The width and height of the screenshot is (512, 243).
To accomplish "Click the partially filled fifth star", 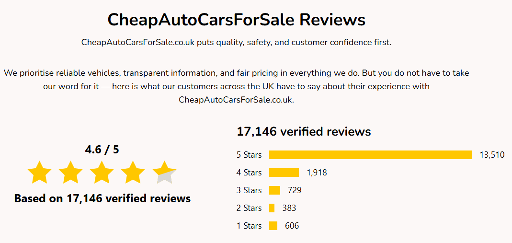I will click(x=164, y=173).
